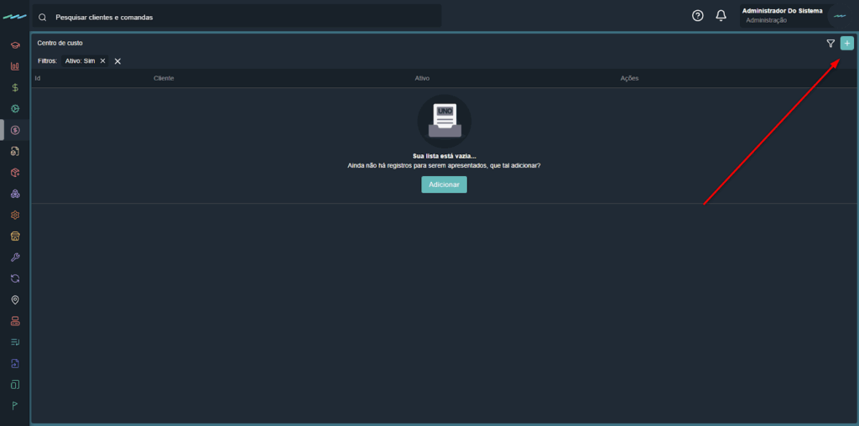Open the bar chart sidebar item

[15, 66]
